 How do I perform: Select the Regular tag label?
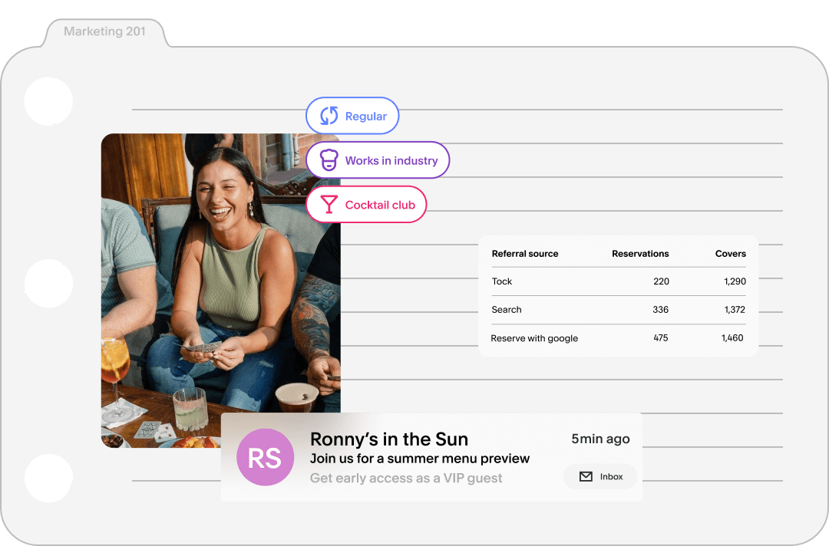tap(366, 117)
